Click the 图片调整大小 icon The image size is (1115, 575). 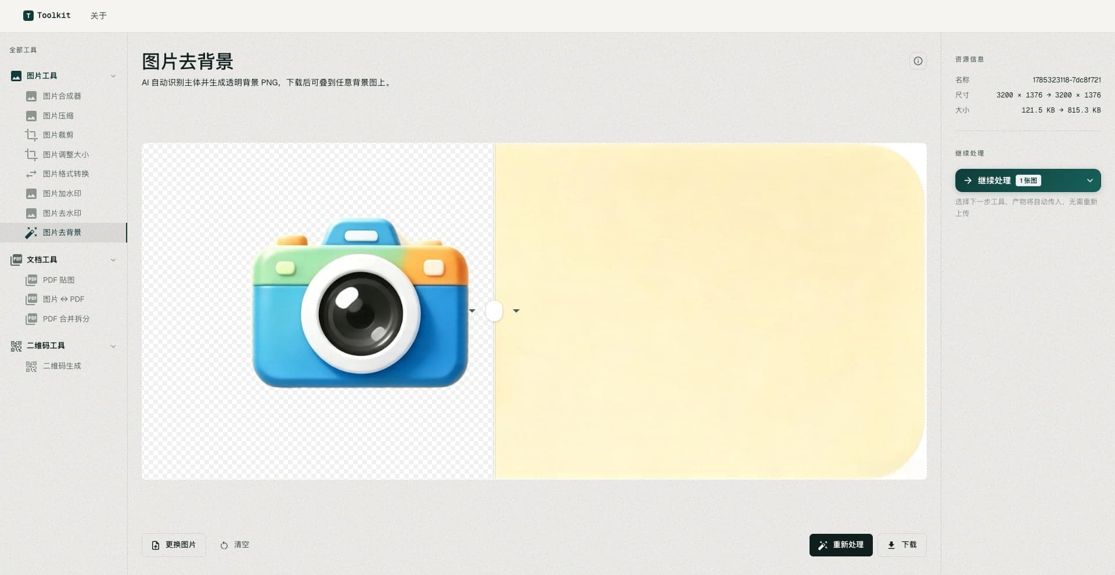(31, 154)
